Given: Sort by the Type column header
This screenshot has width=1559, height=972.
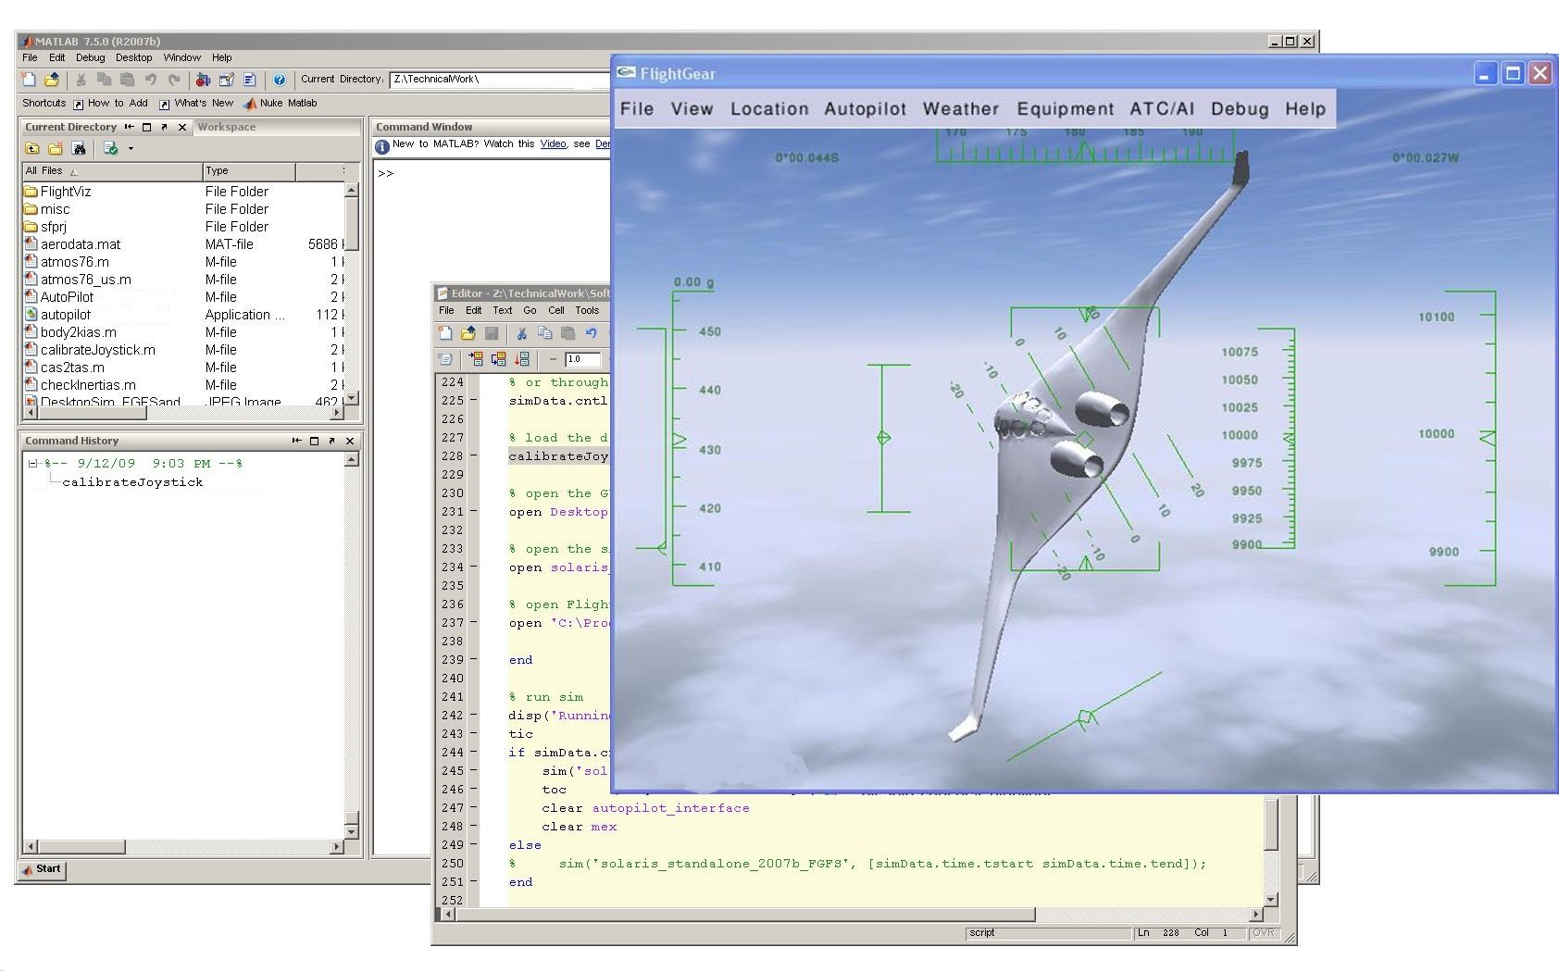Looking at the screenshot, I should [249, 171].
